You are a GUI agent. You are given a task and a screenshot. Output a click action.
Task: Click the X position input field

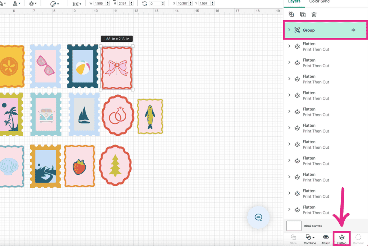coord(183,4)
